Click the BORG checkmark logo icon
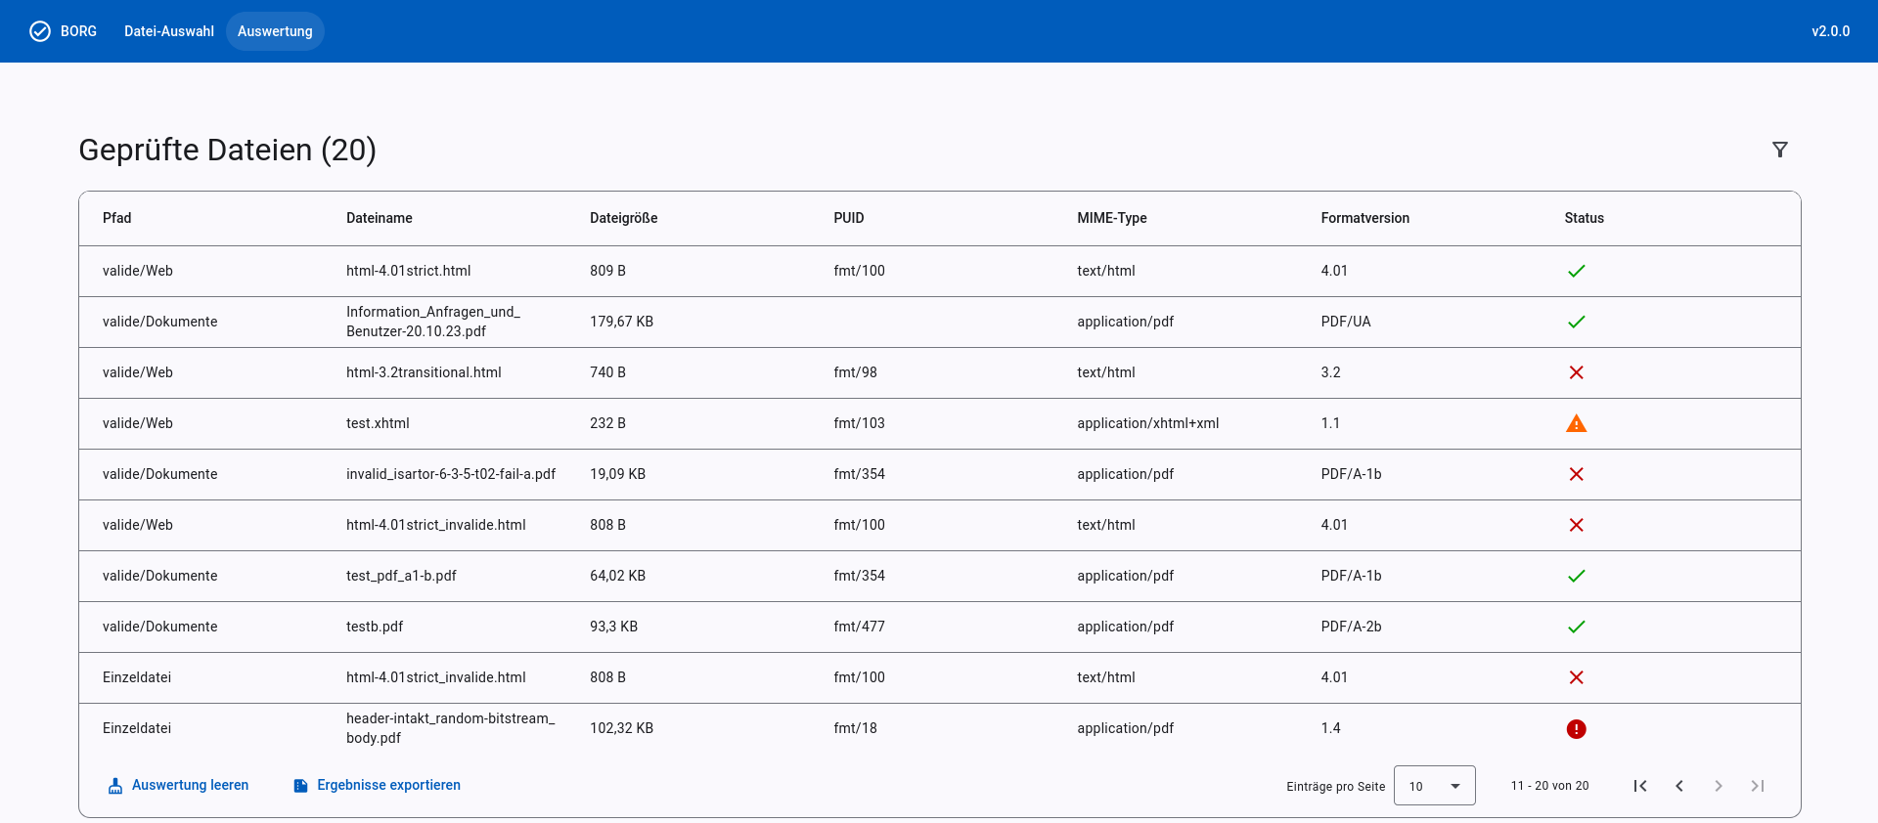Screen dimensions: 1878x823 click(40, 31)
